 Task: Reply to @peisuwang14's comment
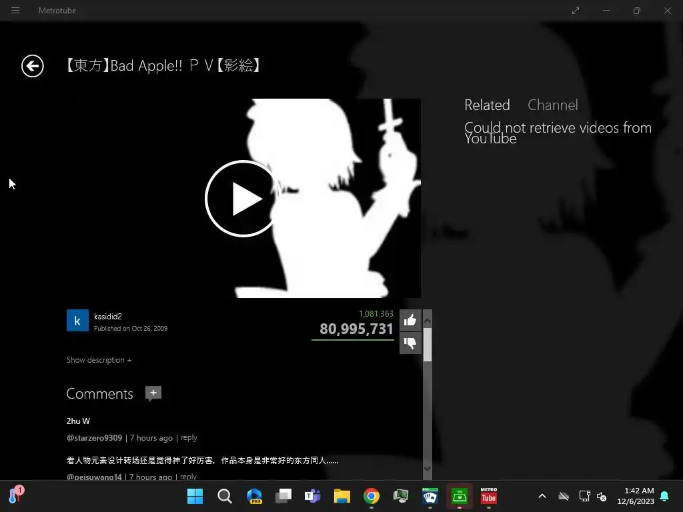(188, 477)
